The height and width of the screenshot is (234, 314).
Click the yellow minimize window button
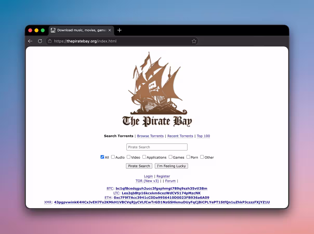coord(36,30)
